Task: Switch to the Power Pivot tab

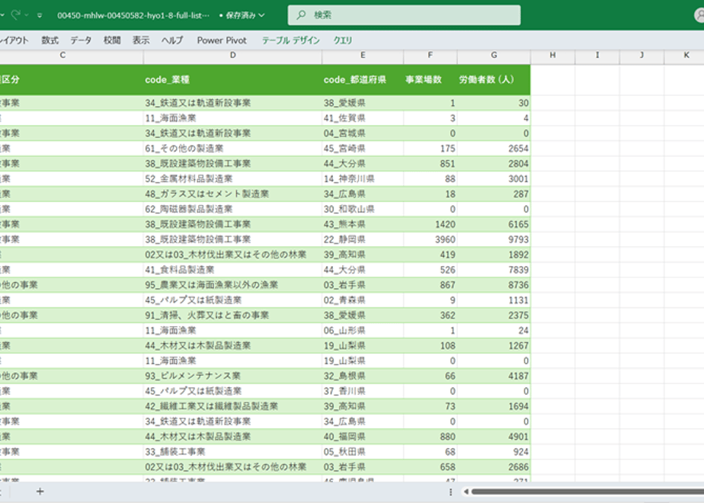Action: click(222, 40)
